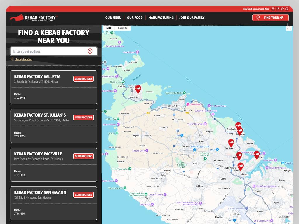This screenshot has width=299, height=224.
Task: Click the Fort Rinella map marker
Action: pyautogui.click(x=276, y=160)
